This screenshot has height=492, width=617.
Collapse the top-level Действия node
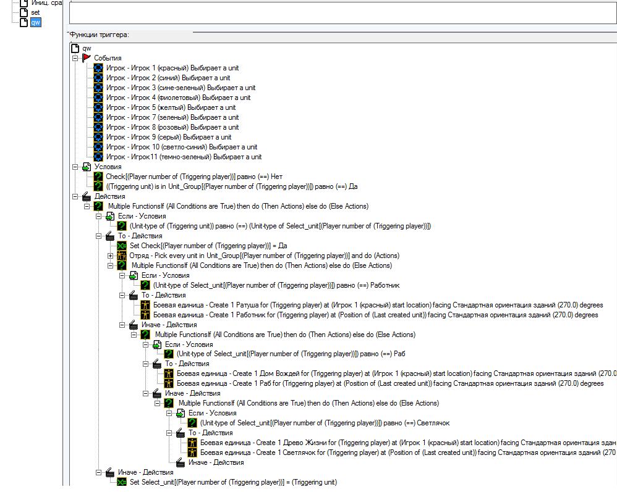75,196
